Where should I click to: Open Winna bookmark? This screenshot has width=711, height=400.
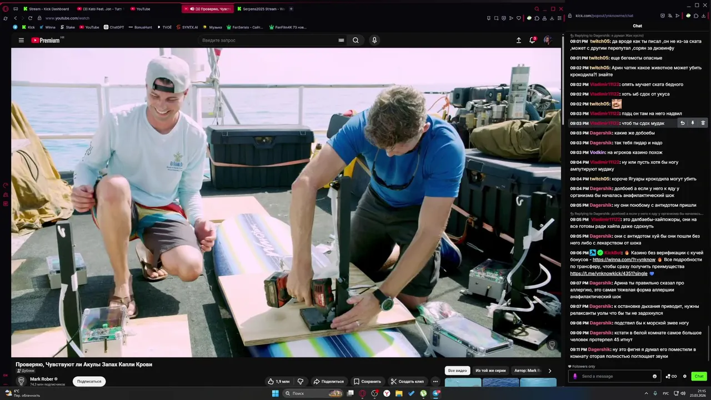click(x=47, y=27)
